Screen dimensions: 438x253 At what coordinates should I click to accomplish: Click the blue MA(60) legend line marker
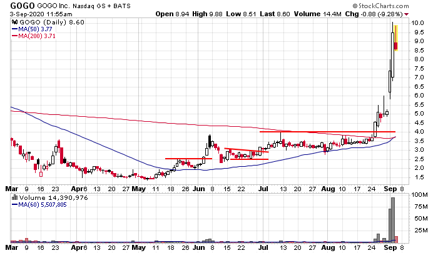14,205
